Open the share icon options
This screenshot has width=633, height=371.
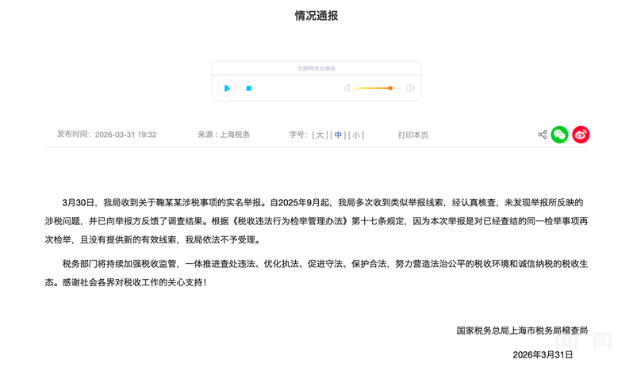point(543,135)
